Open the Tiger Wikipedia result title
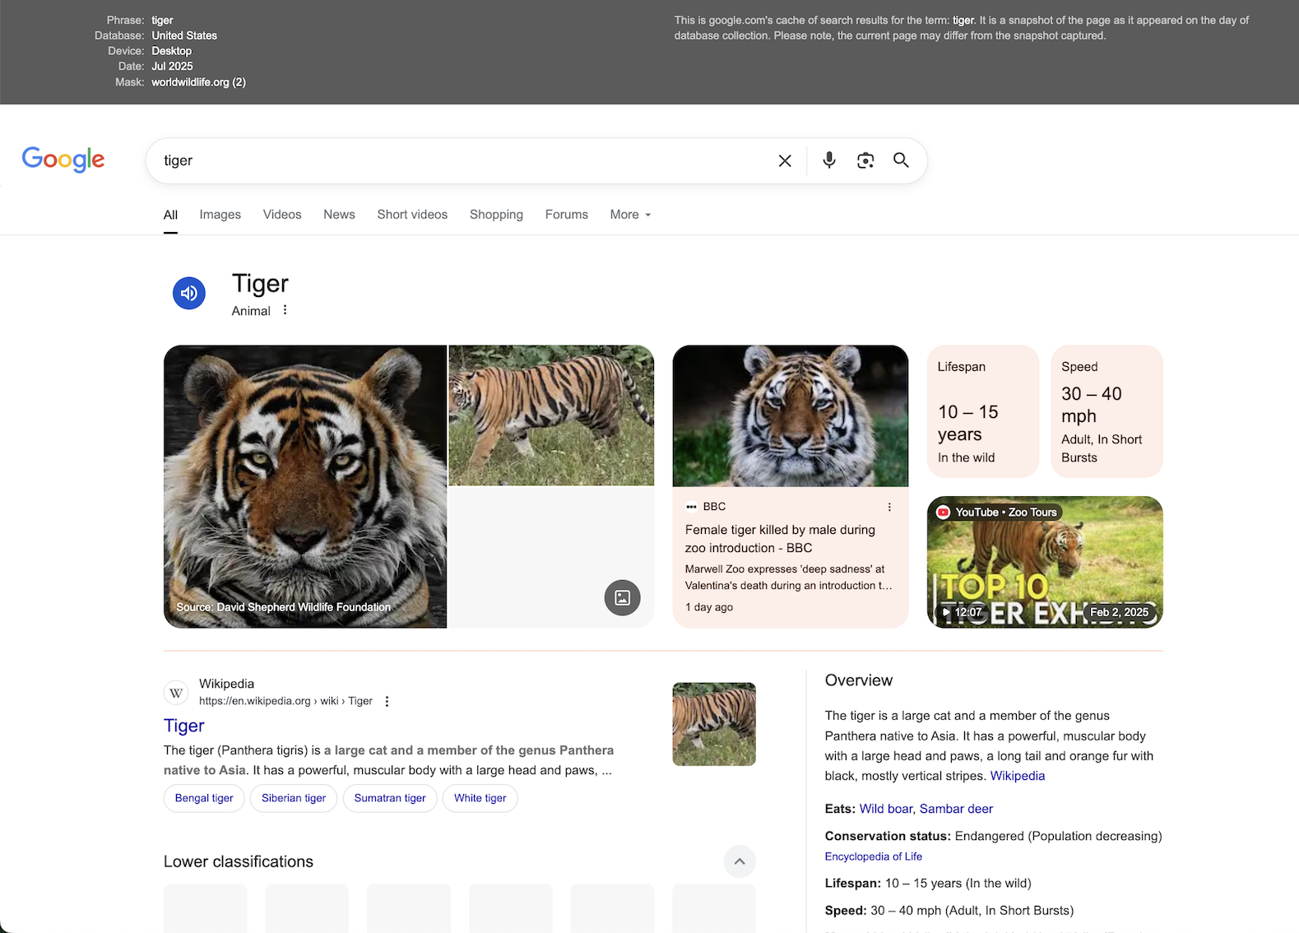Screen dimensions: 1299x933 click(183, 726)
